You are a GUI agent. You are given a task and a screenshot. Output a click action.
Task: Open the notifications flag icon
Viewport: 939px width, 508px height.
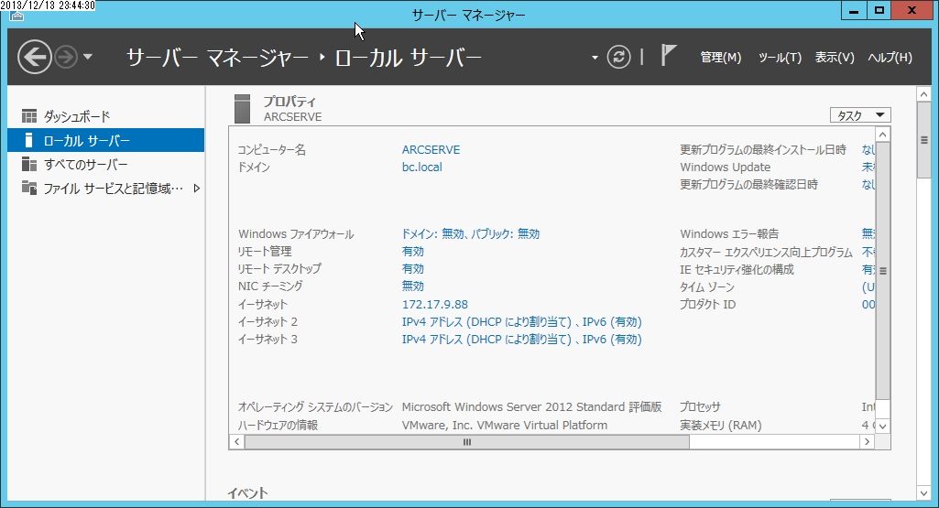[x=668, y=55]
